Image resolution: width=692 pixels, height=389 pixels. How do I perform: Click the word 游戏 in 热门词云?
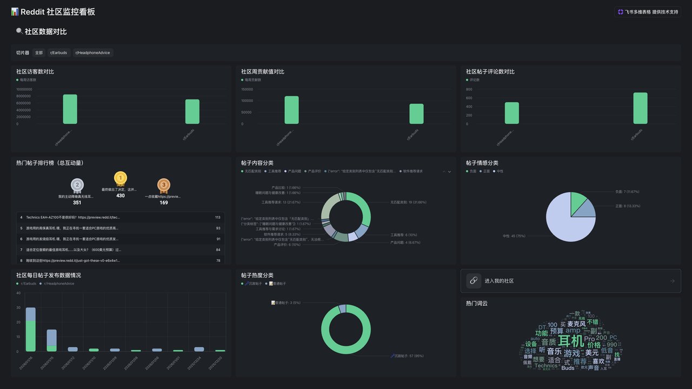tap(571, 353)
